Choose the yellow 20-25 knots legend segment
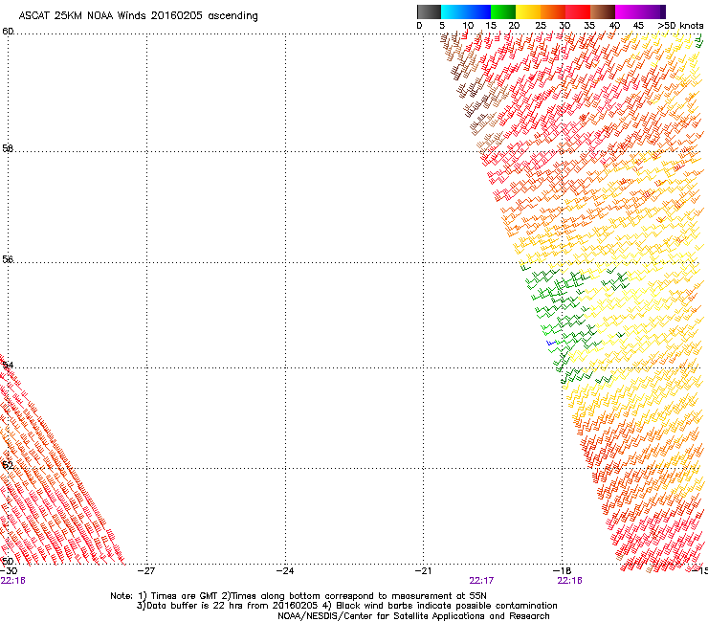The image size is (708, 622). (x=528, y=11)
